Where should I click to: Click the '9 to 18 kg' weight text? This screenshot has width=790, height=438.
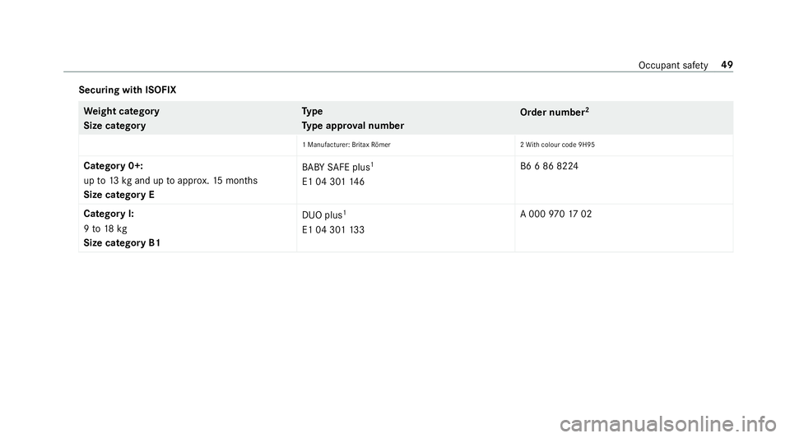click(x=105, y=228)
